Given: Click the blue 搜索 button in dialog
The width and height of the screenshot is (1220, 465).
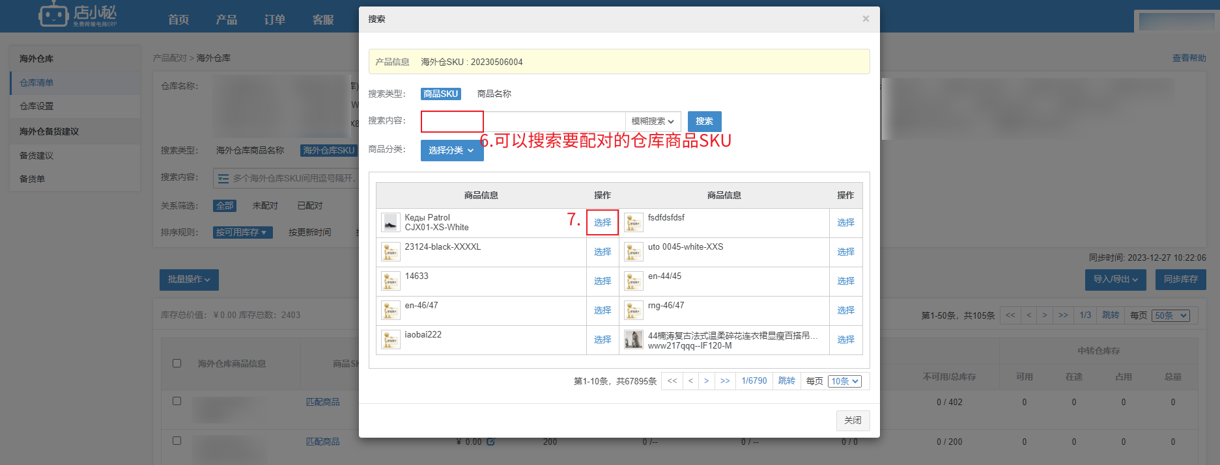Looking at the screenshot, I should [x=704, y=122].
